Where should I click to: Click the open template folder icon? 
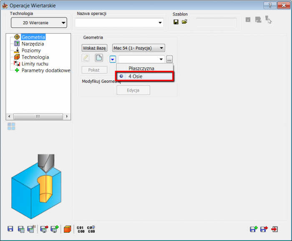[x=184, y=22]
